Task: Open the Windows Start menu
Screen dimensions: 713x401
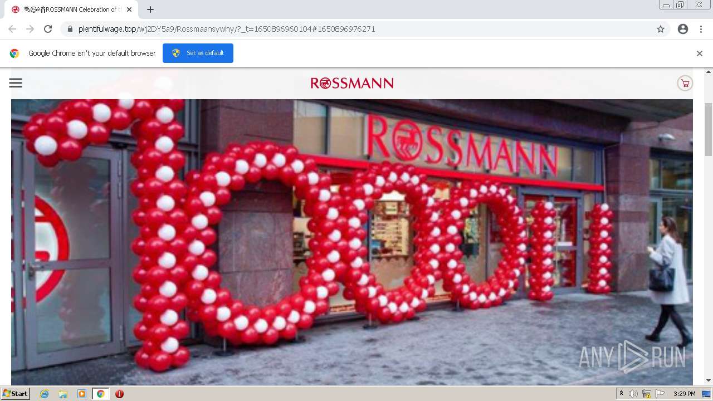Action: point(15,394)
